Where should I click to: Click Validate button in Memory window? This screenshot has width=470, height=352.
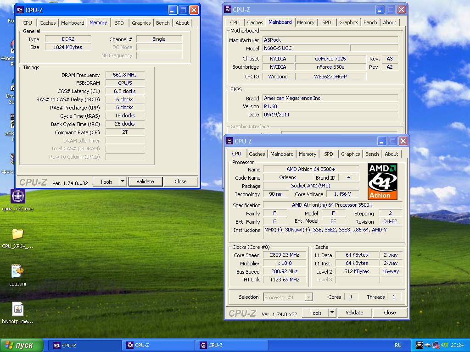tap(145, 181)
